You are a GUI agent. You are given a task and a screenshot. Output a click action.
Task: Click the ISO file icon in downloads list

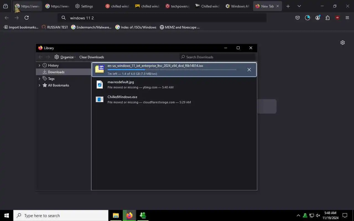(100, 69)
